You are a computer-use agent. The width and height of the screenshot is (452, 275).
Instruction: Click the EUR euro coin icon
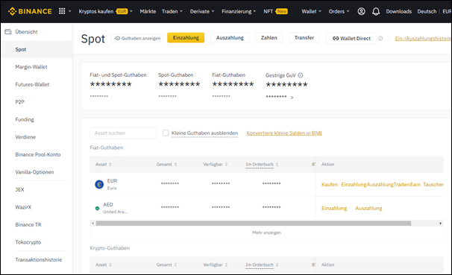[99, 184]
